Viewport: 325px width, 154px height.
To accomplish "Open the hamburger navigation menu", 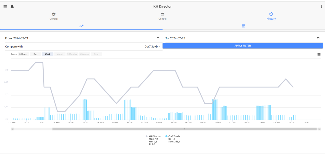I will click(5, 6).
